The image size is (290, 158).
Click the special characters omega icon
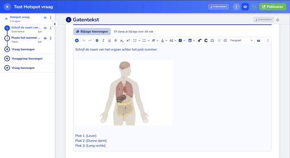212,41
